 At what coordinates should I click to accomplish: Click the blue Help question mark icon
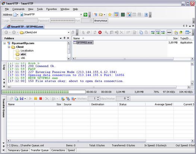click(x=146, y=15)
